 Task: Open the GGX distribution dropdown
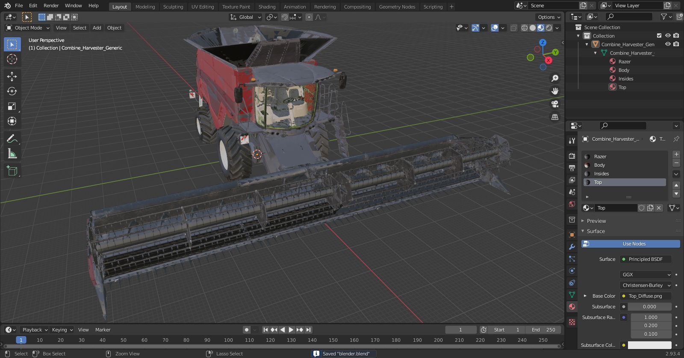pos(646,275)
